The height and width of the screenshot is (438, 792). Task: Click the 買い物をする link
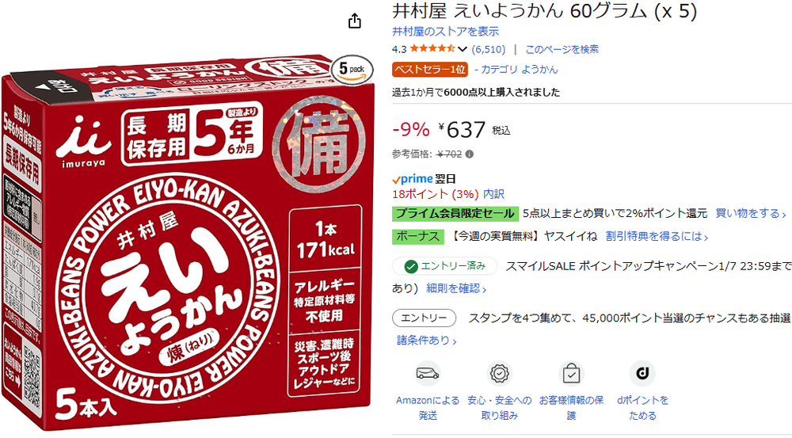pyautogui.click(x=751, y=214)
